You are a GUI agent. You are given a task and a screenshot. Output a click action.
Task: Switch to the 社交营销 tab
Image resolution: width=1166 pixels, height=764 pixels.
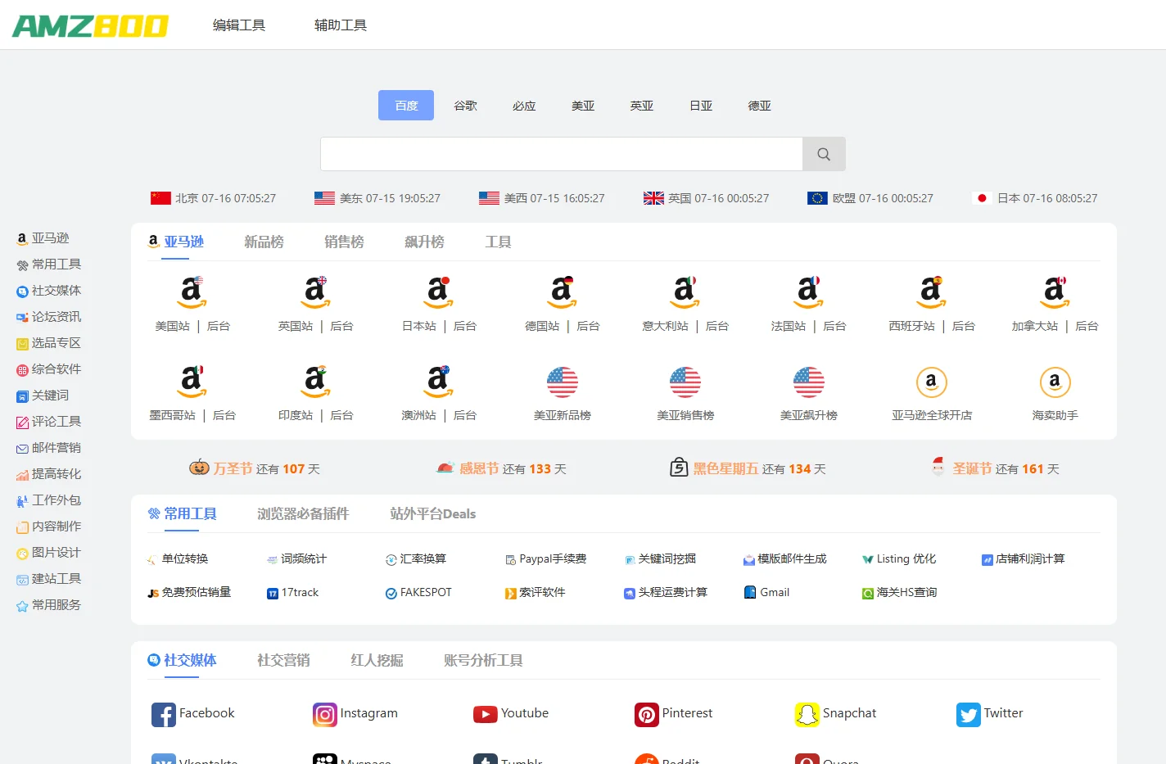click(283, 661)
